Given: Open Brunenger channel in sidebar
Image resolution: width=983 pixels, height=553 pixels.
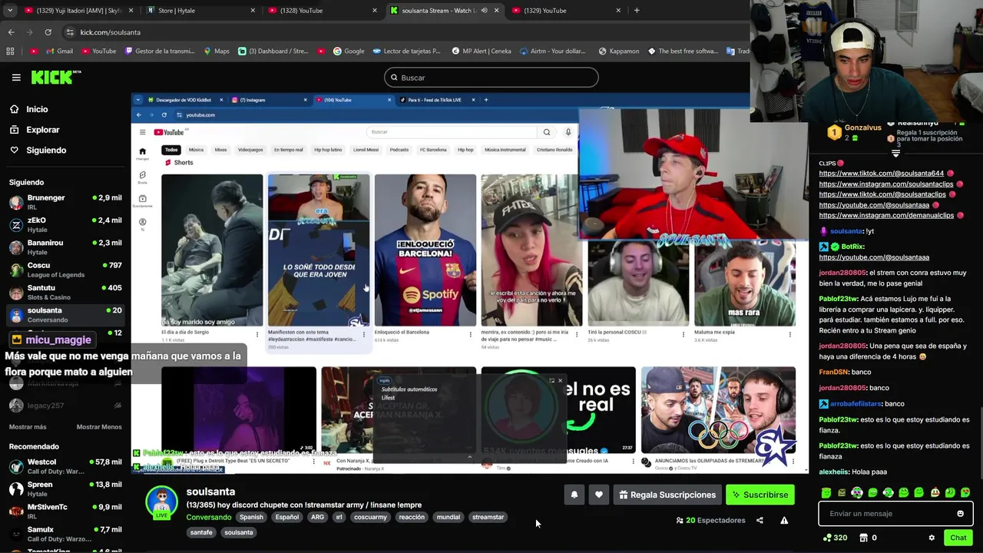Looking at the screenshot, I should point(65,203).
